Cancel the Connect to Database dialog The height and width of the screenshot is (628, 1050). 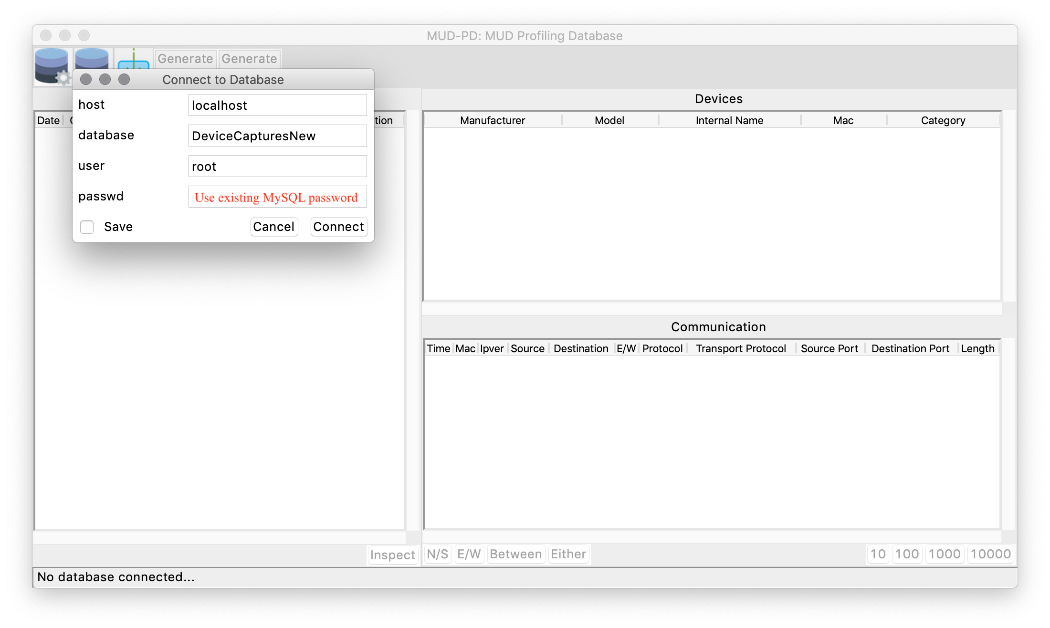[273, 227]
